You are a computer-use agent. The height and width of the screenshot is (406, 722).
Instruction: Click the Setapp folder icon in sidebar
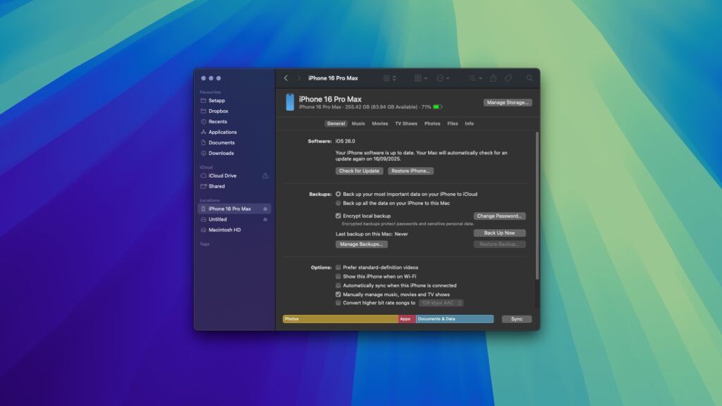(204, 100)
